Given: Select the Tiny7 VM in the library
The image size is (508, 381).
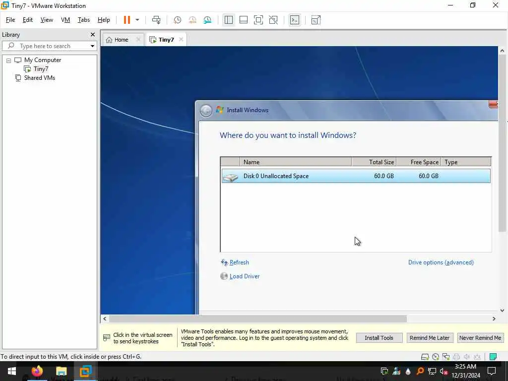Looking at the screenshot, I should (41, 68).
